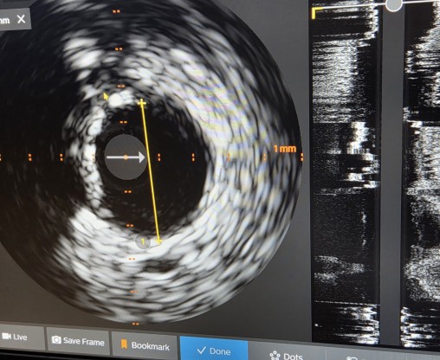Image resolution: width=440 pixels, height=360 pixels.
Task: Click inside the first longitudinal pullback view
Action: click(x=346, y=173)
